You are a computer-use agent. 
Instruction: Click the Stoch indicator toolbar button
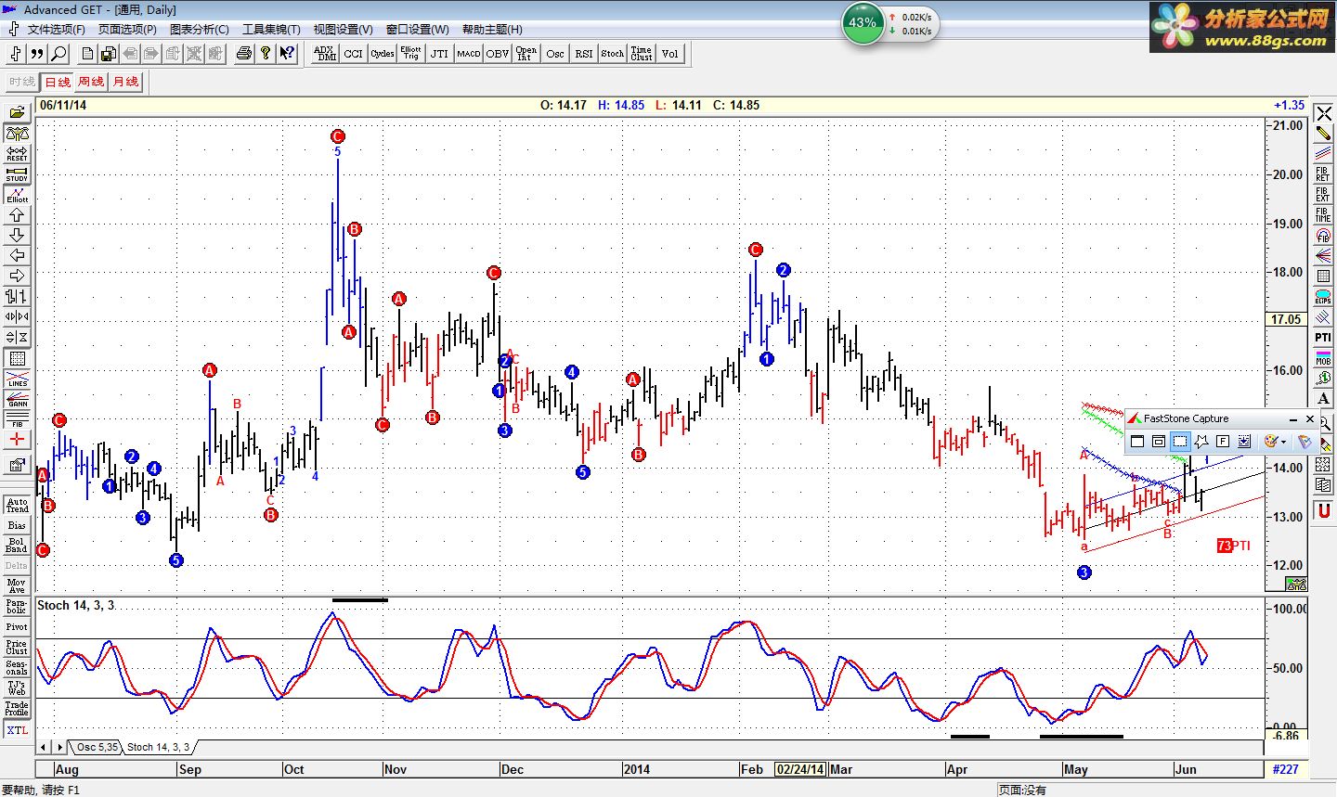(613, 54)
